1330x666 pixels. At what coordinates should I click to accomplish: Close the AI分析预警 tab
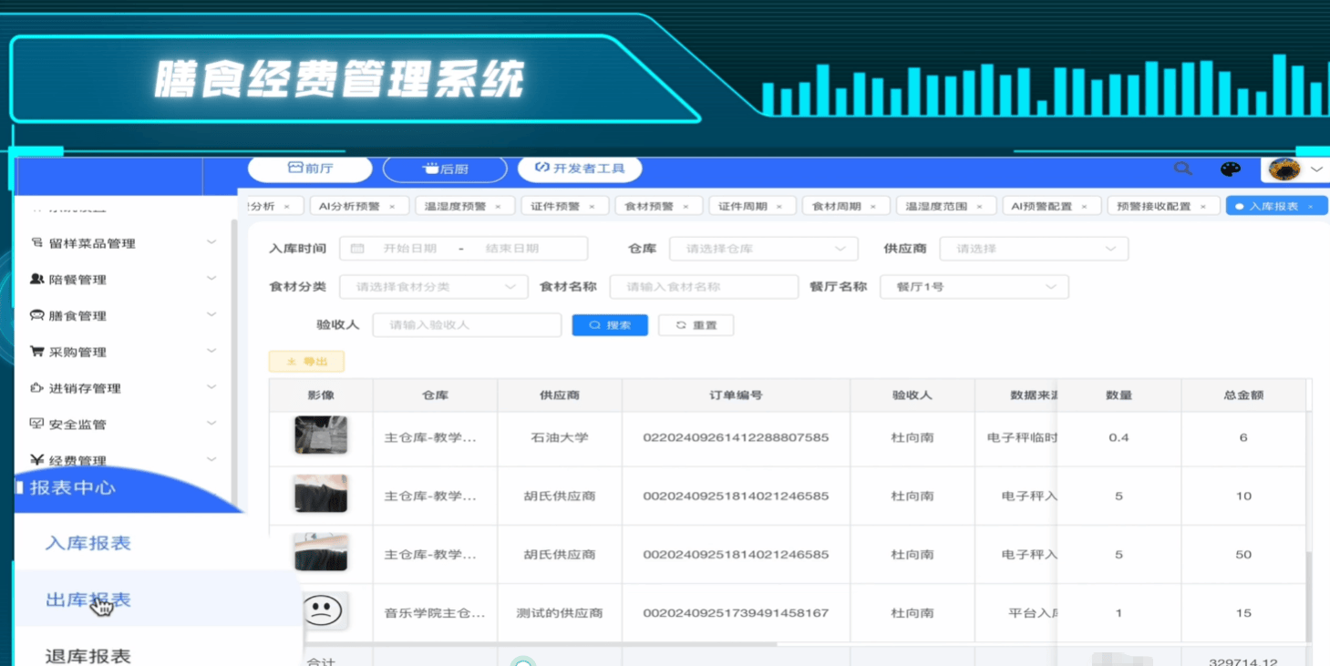(392, 207)
